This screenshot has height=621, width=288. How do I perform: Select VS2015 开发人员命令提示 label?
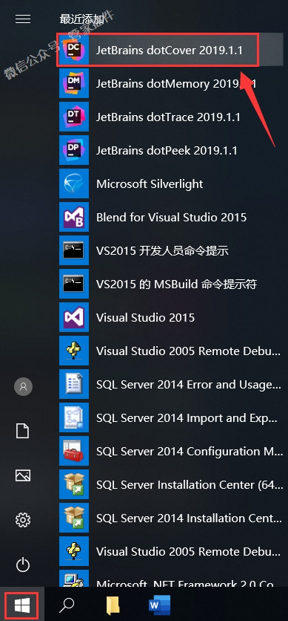[x=162, y=250]
